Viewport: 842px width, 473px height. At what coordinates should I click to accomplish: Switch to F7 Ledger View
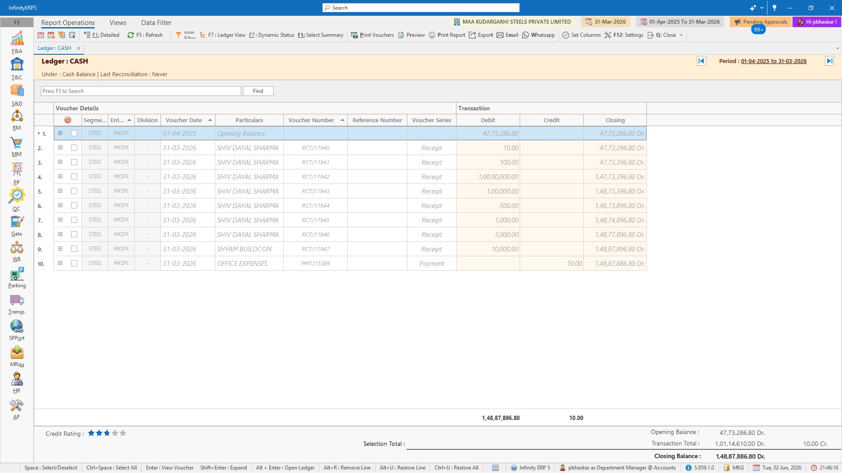click(223, 35)
